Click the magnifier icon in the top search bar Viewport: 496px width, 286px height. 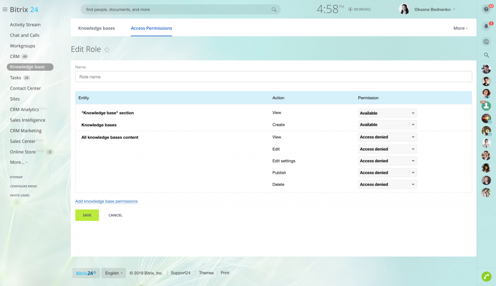pyautogui.click(x=274, y=10)
